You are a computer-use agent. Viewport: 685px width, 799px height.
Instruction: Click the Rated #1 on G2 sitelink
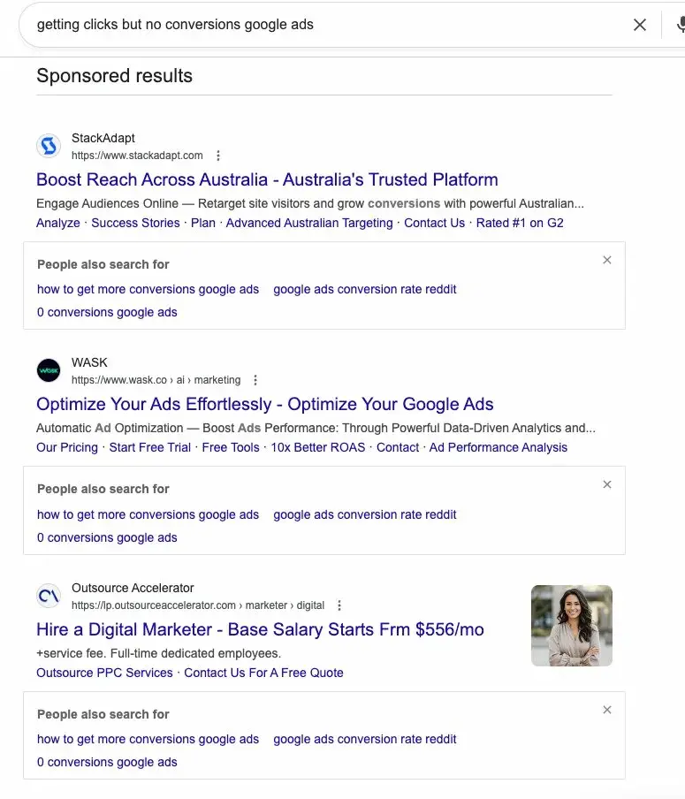[x=521, y=223]
